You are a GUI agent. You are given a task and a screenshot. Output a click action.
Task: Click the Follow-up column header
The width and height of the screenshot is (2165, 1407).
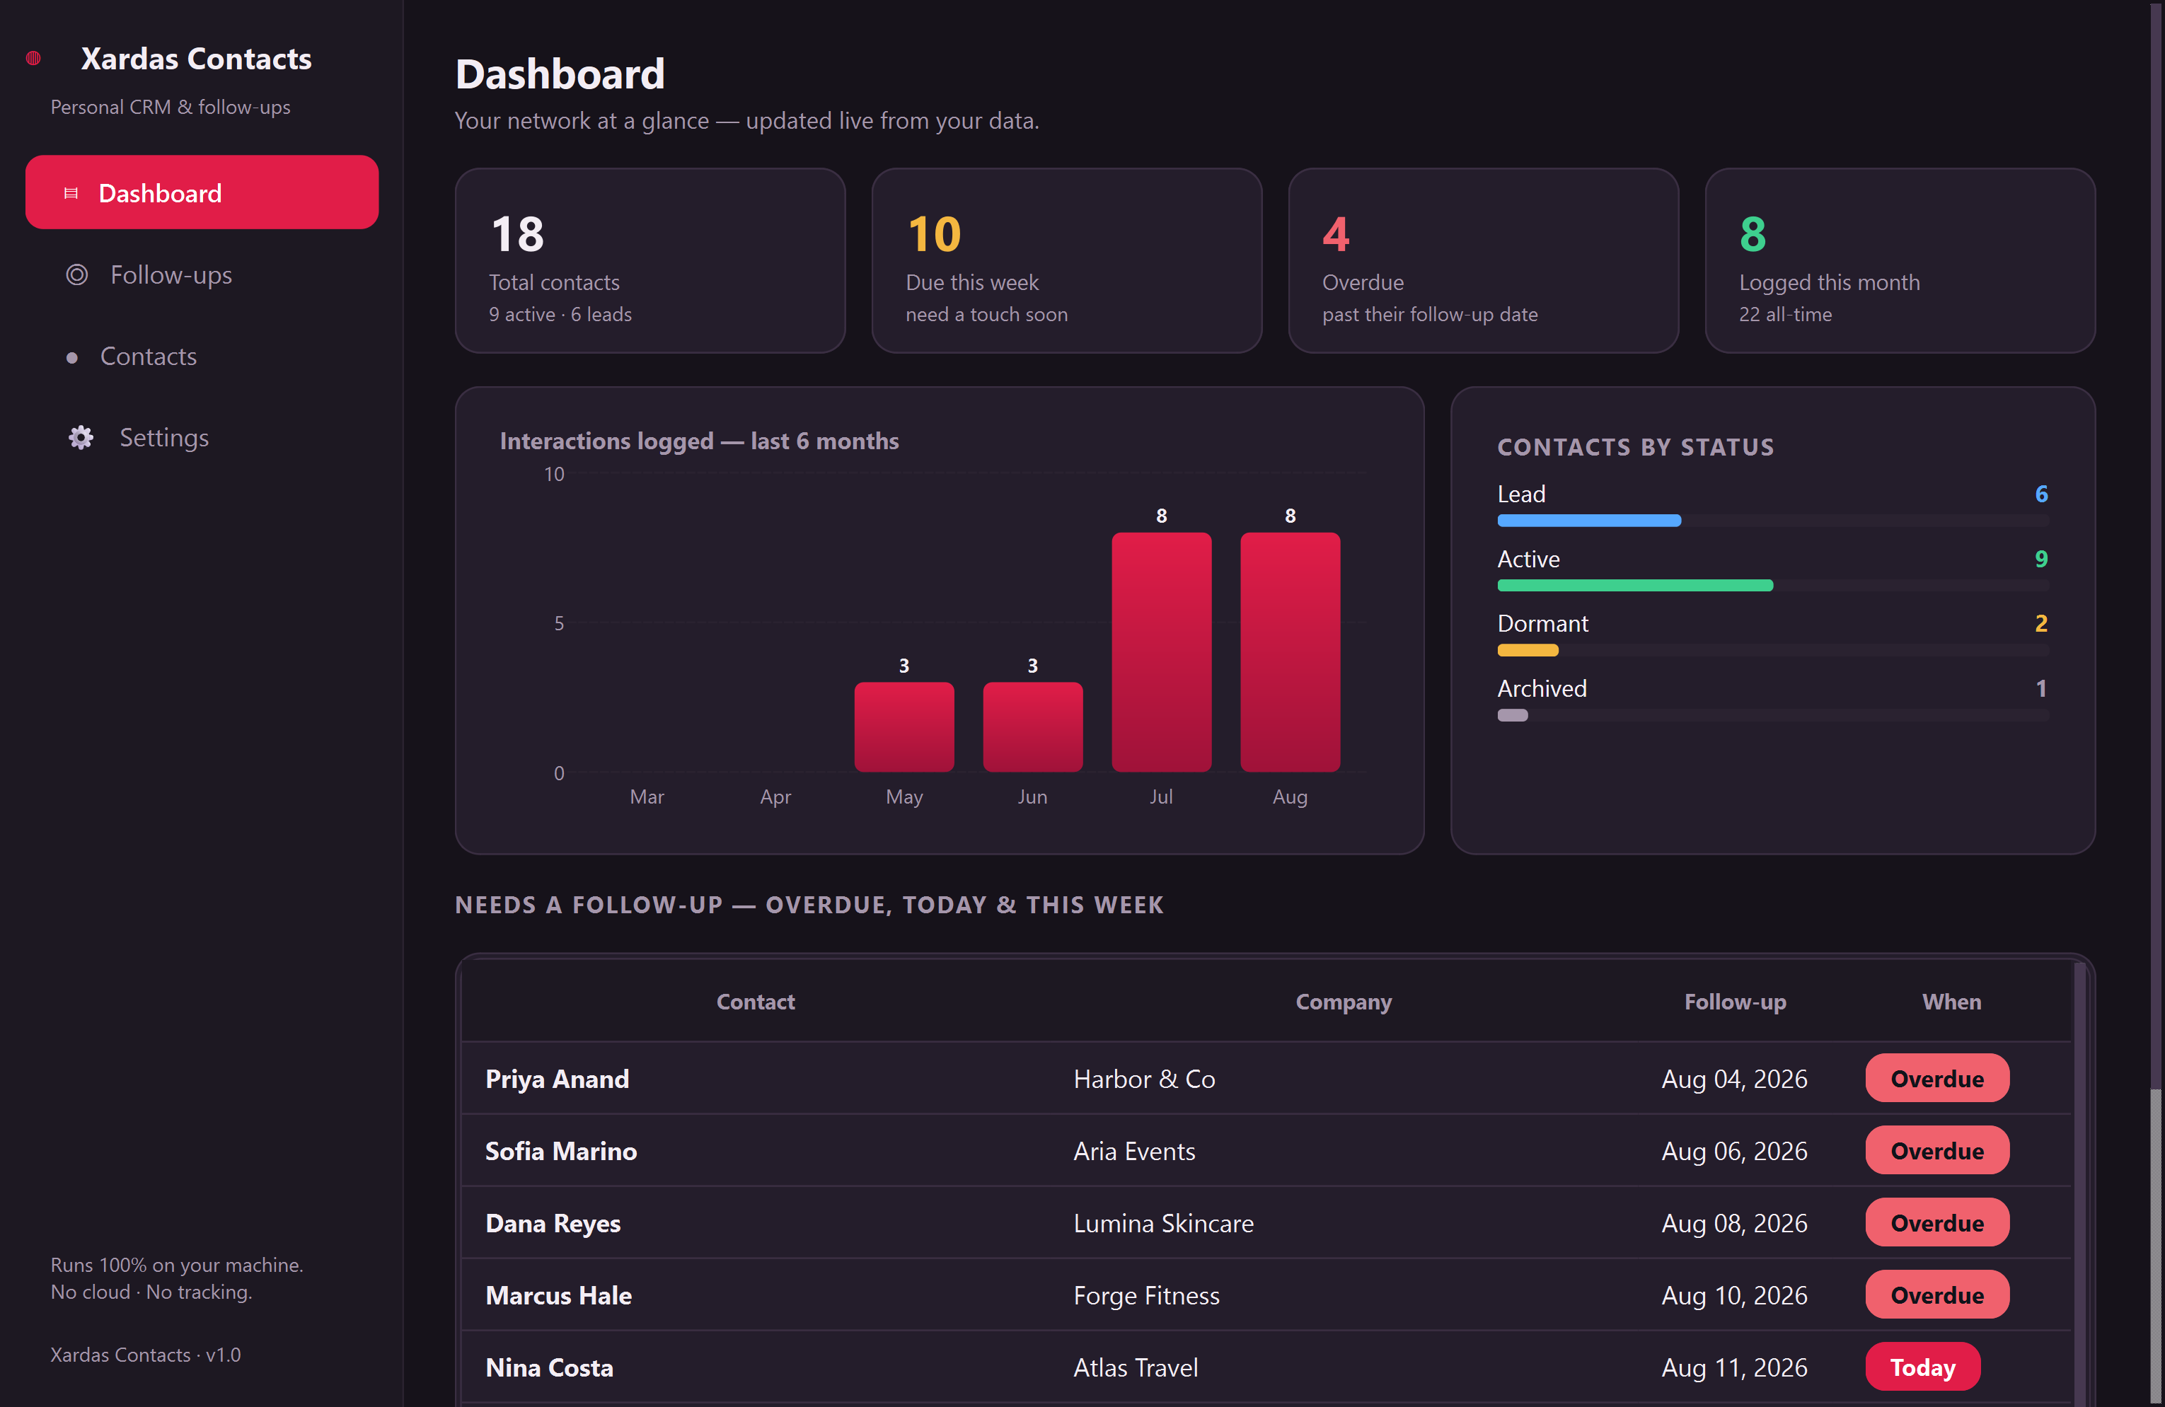tap(1735, 1002)
